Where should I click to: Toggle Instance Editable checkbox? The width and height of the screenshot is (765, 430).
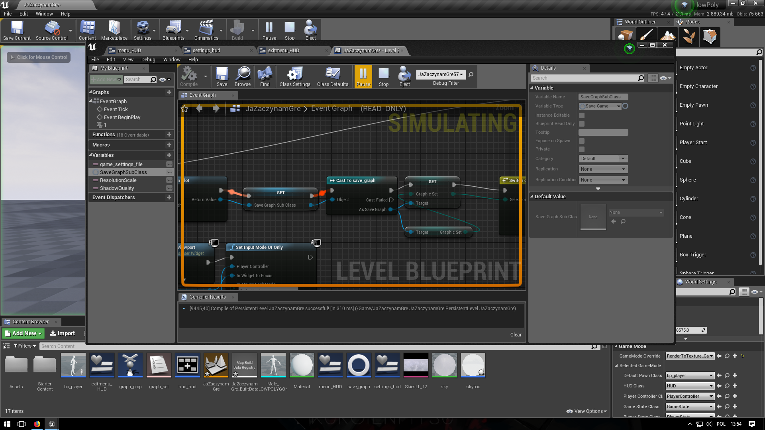click(582, 115)
